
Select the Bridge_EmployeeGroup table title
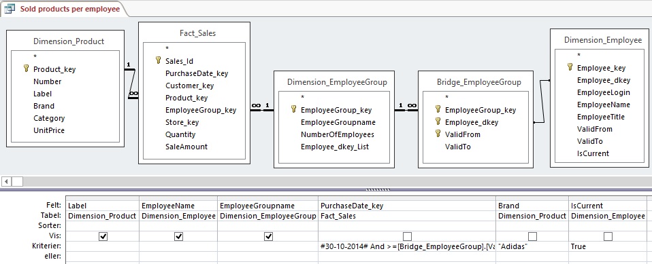479,82
